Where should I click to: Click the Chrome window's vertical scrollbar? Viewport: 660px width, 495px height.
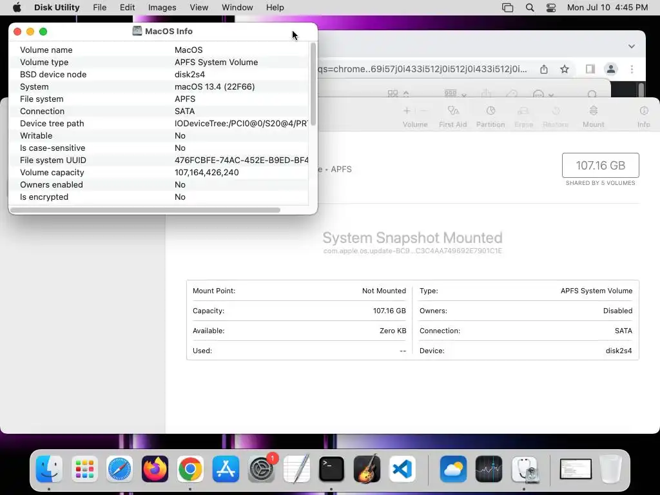click(x=641, y=90)
